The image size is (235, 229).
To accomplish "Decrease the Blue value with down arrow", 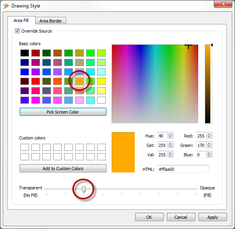I will [209, 156].
